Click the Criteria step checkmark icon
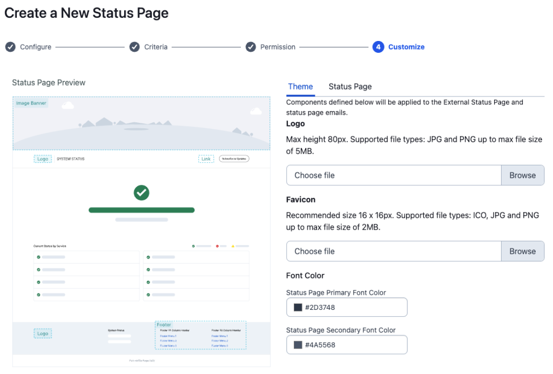Viewport: 553px width, 374px height. 134,47
